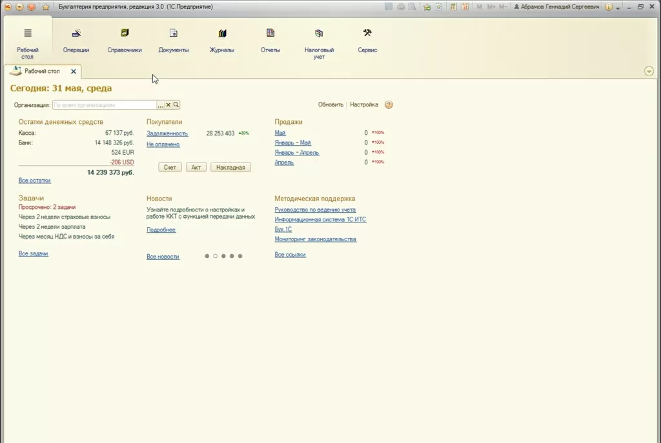Open the Апрель sales link
This screenshot has width=661, height=443.
click(284, 162)
